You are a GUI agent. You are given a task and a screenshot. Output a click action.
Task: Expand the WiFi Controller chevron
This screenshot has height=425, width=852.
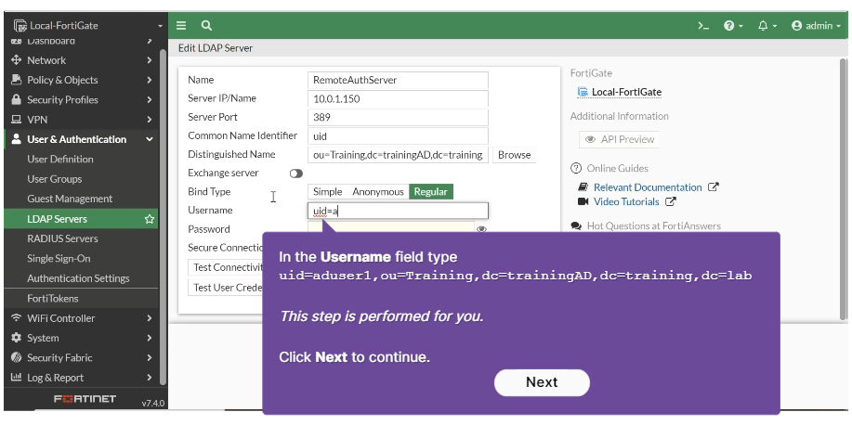pos(150,318)
